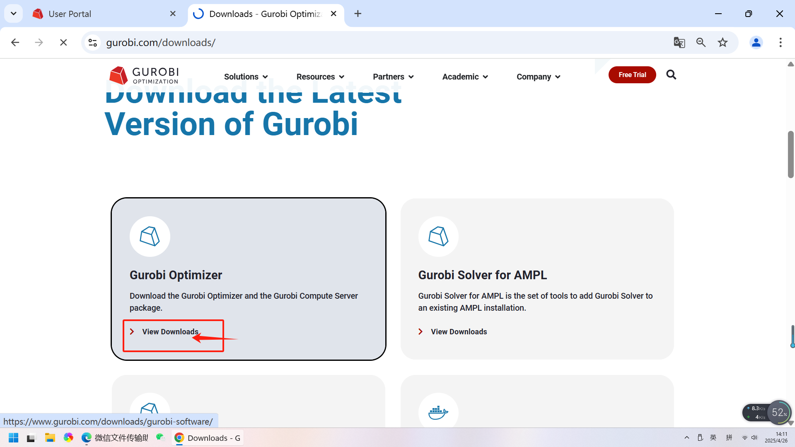Bookmark this page with the star icon
Screen dimensions: 795x447
(x=723, y=42)
